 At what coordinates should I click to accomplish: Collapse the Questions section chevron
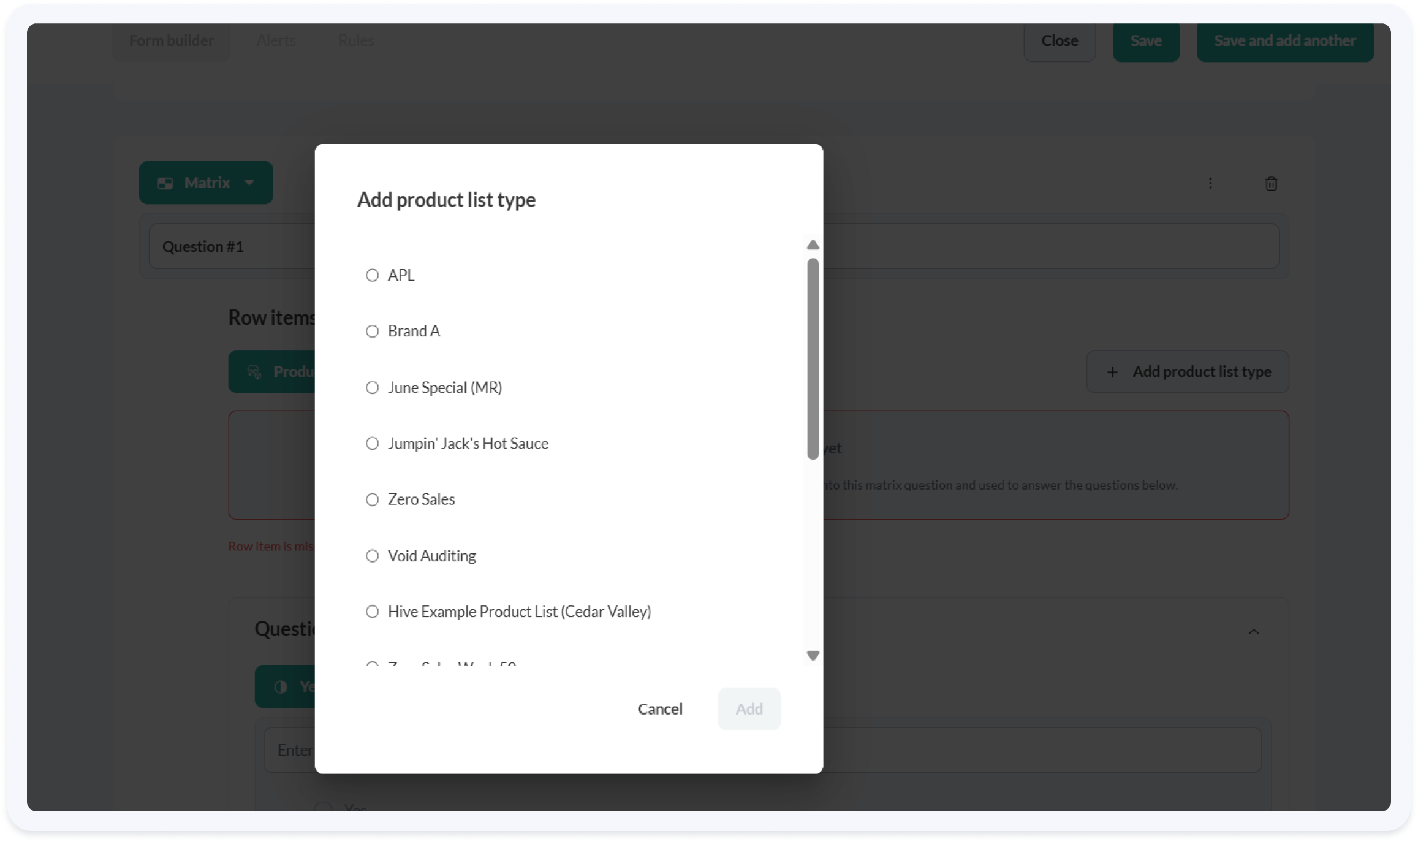[x=1253, y=631]
